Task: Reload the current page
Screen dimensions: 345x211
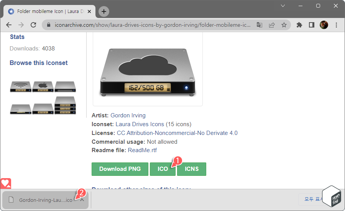Action: point(33,25)
